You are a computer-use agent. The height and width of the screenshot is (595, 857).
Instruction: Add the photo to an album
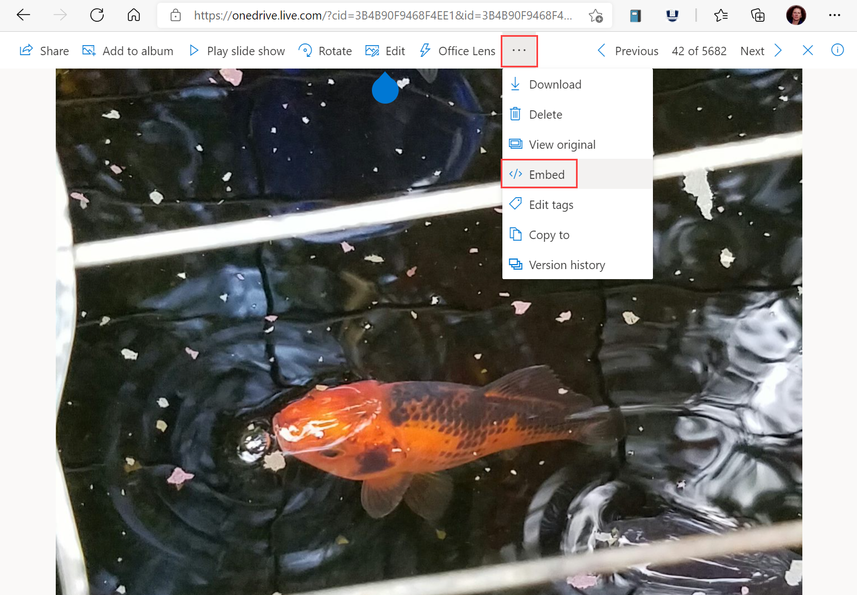coord(128,51)
